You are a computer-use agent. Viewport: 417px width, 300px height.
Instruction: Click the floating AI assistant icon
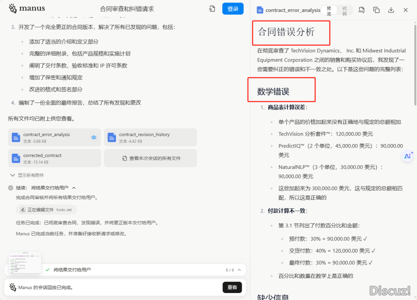point(408,156)
